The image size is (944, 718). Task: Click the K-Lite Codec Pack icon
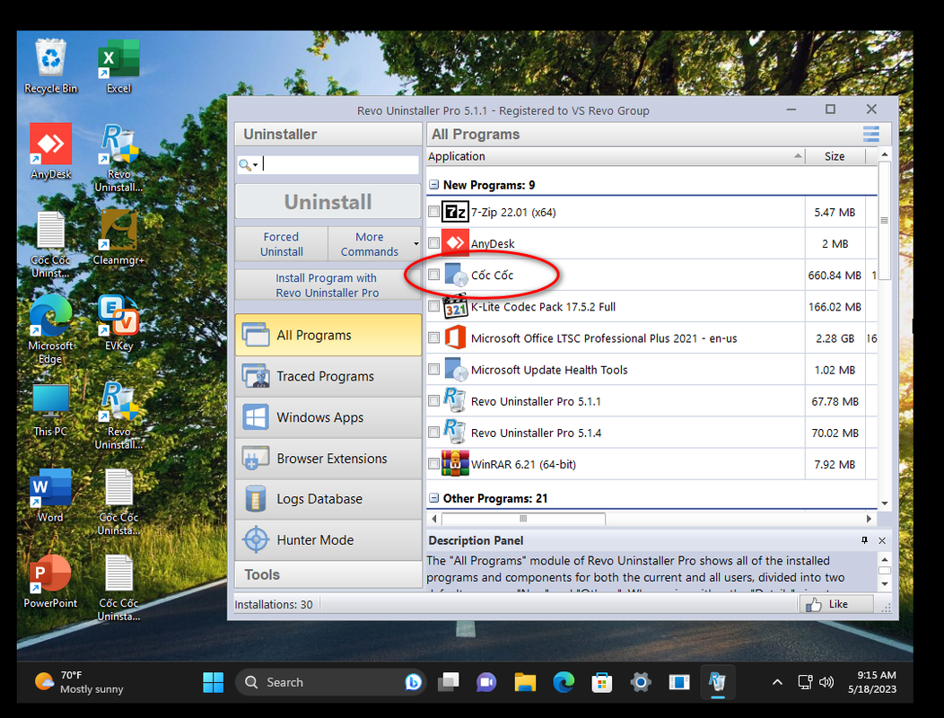[456, 307]
